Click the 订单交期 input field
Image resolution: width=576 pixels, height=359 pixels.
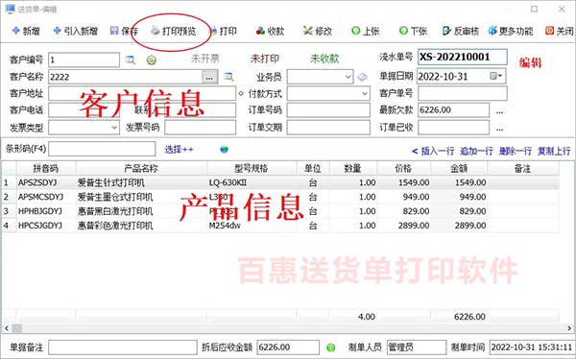328,128
